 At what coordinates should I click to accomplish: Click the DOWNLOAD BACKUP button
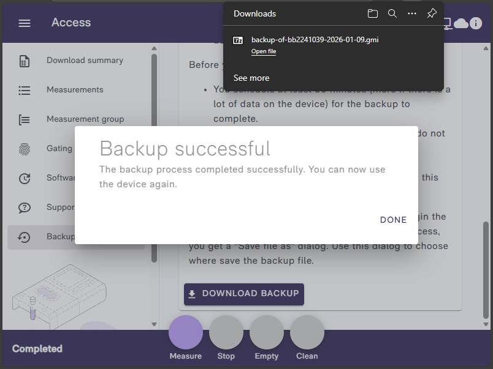pos(244,294)
